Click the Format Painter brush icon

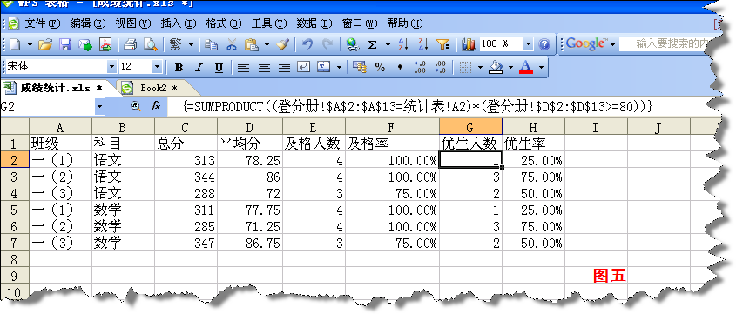[x=282, y=44]
